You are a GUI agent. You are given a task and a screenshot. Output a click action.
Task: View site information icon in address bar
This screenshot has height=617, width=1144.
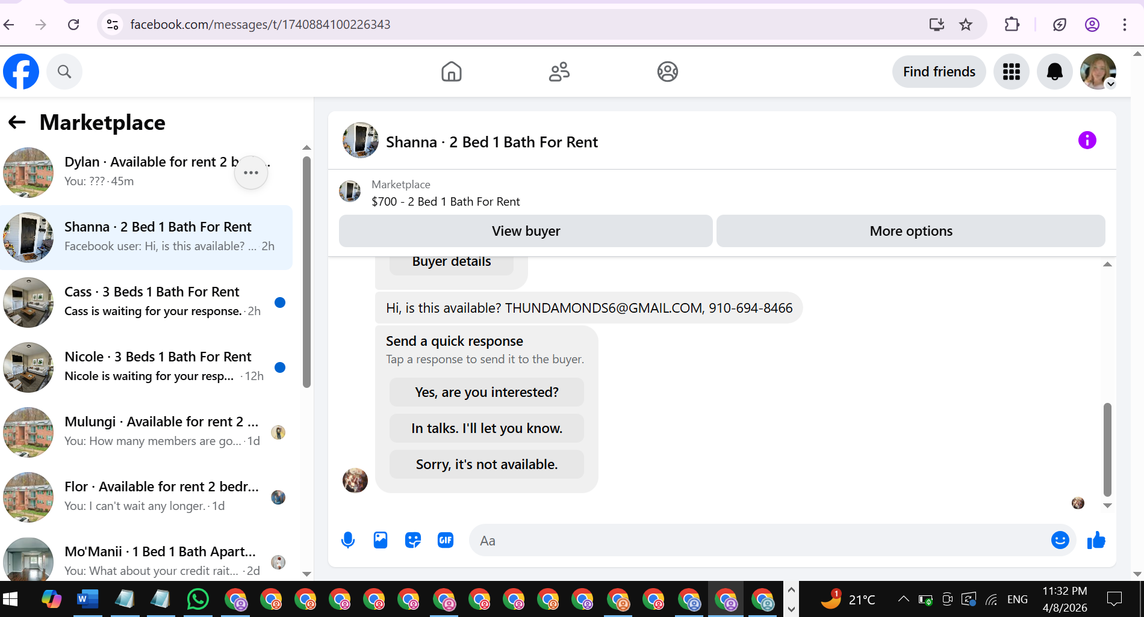[113, 25]
